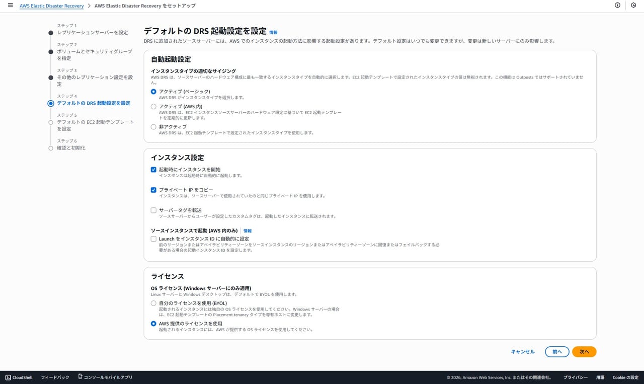The image size is (644, 384).
Task: Click the clock icon at top right
Action: 633,6
